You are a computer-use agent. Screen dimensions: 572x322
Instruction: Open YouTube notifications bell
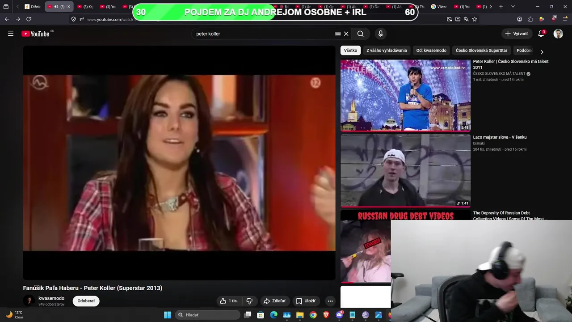coord(541,34)
